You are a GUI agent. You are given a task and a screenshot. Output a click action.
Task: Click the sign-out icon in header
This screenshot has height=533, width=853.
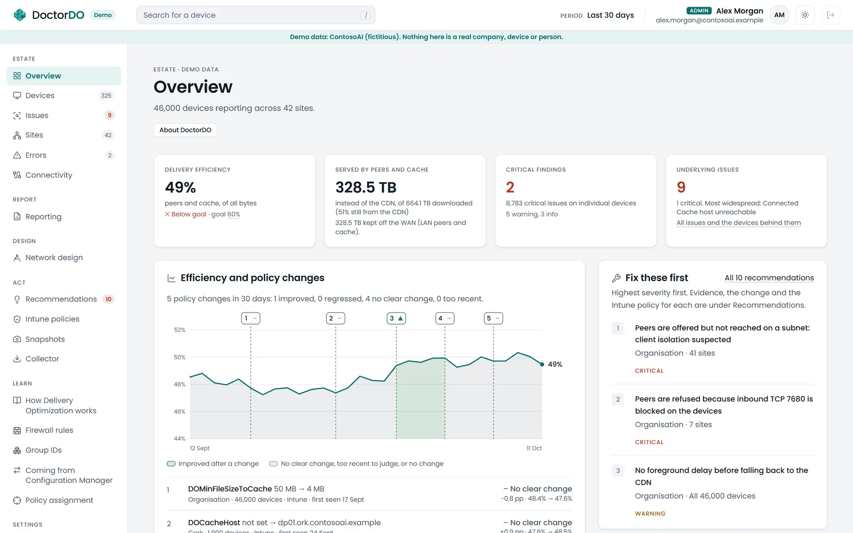(830, 15)
